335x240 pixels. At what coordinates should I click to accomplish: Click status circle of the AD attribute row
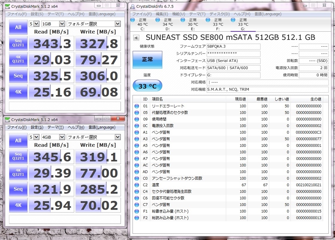tap(137, 172)
